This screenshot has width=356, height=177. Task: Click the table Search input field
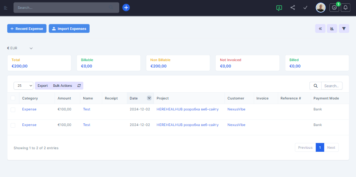point(331,86)
